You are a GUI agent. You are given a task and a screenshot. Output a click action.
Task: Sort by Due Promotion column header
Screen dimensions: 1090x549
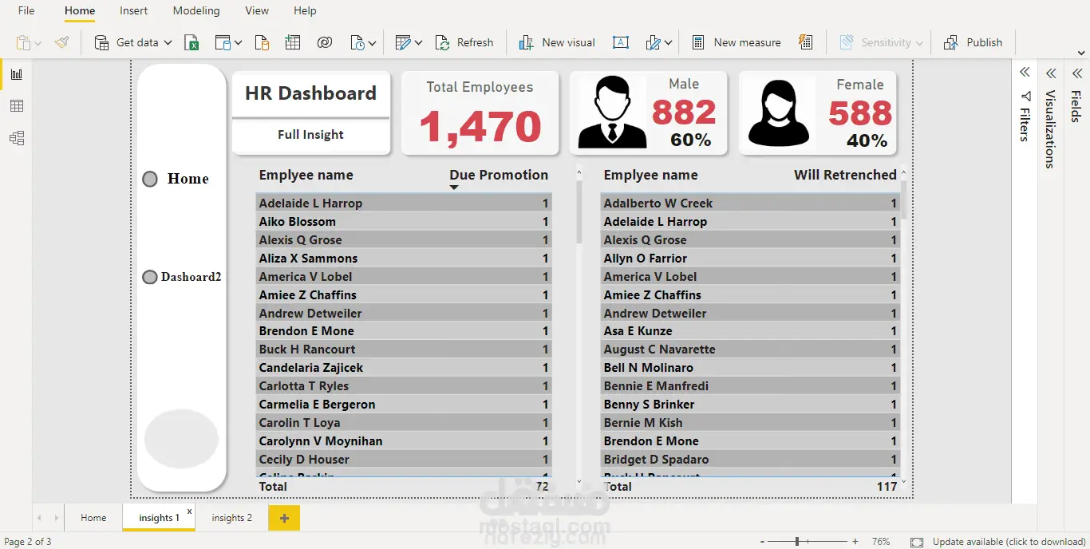[499, 175]
